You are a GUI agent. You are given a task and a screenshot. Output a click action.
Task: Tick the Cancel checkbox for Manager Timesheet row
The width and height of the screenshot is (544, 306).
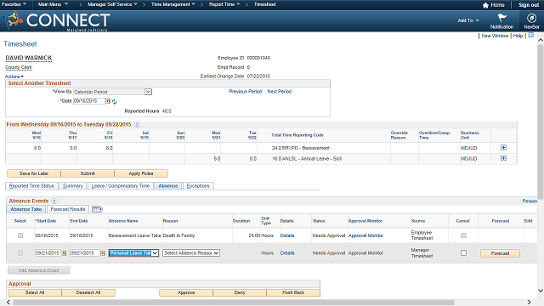tap(463, 253)
